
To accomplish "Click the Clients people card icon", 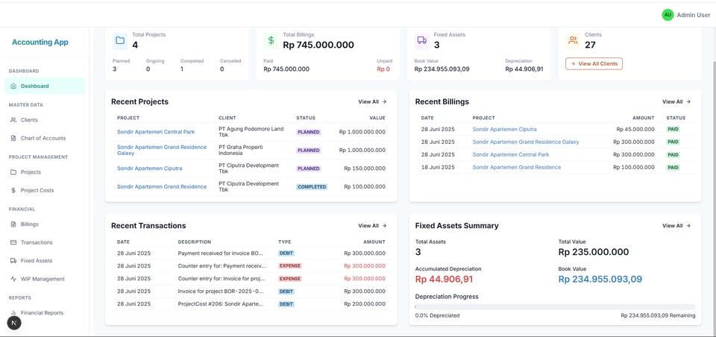I will 573,40.
